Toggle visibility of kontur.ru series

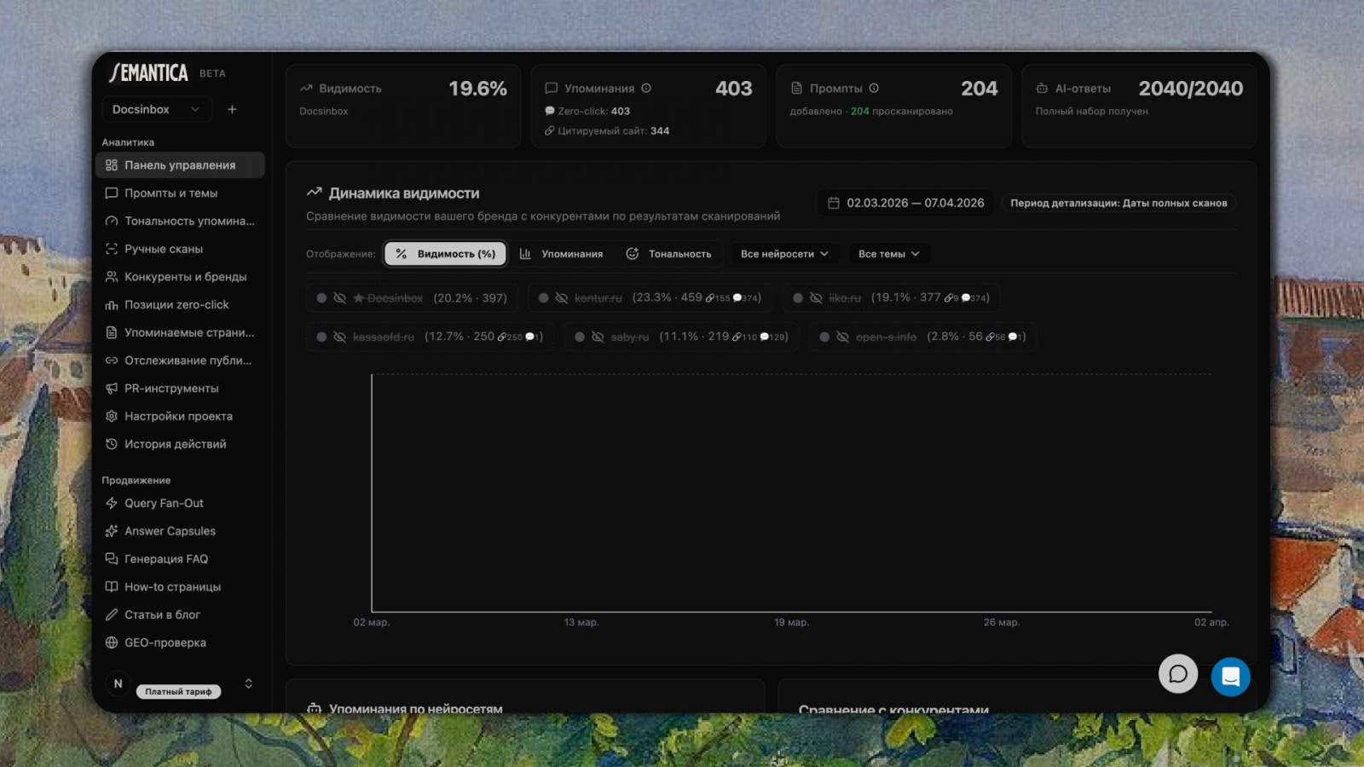click(x=561, y=298)
